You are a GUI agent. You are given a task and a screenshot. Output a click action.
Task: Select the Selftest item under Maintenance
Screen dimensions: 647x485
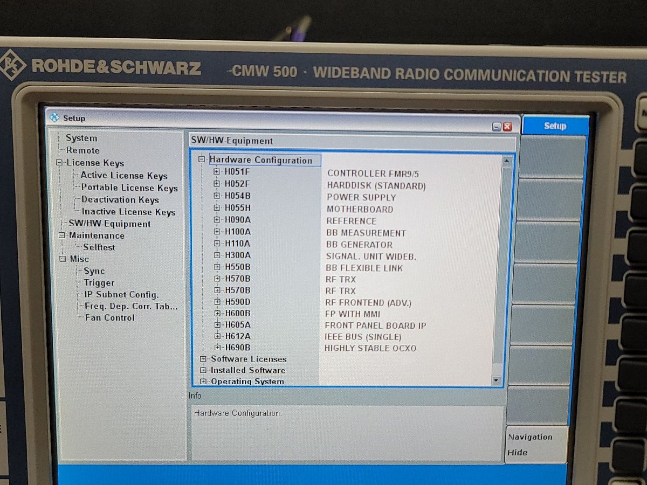click(99, 247)
